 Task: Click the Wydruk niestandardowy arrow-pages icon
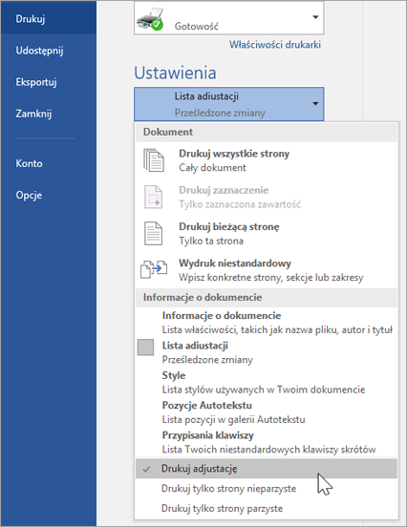(x=154, y=269)
